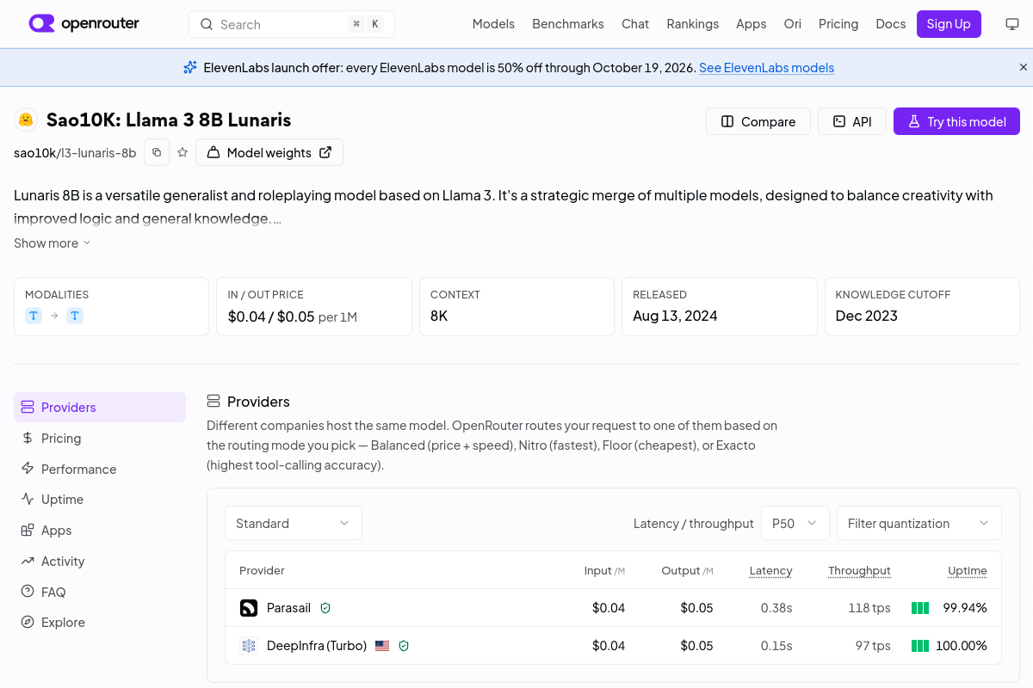Jump to the Performance sidebar section
1033x688 pixels.
(x=100, y=470)
